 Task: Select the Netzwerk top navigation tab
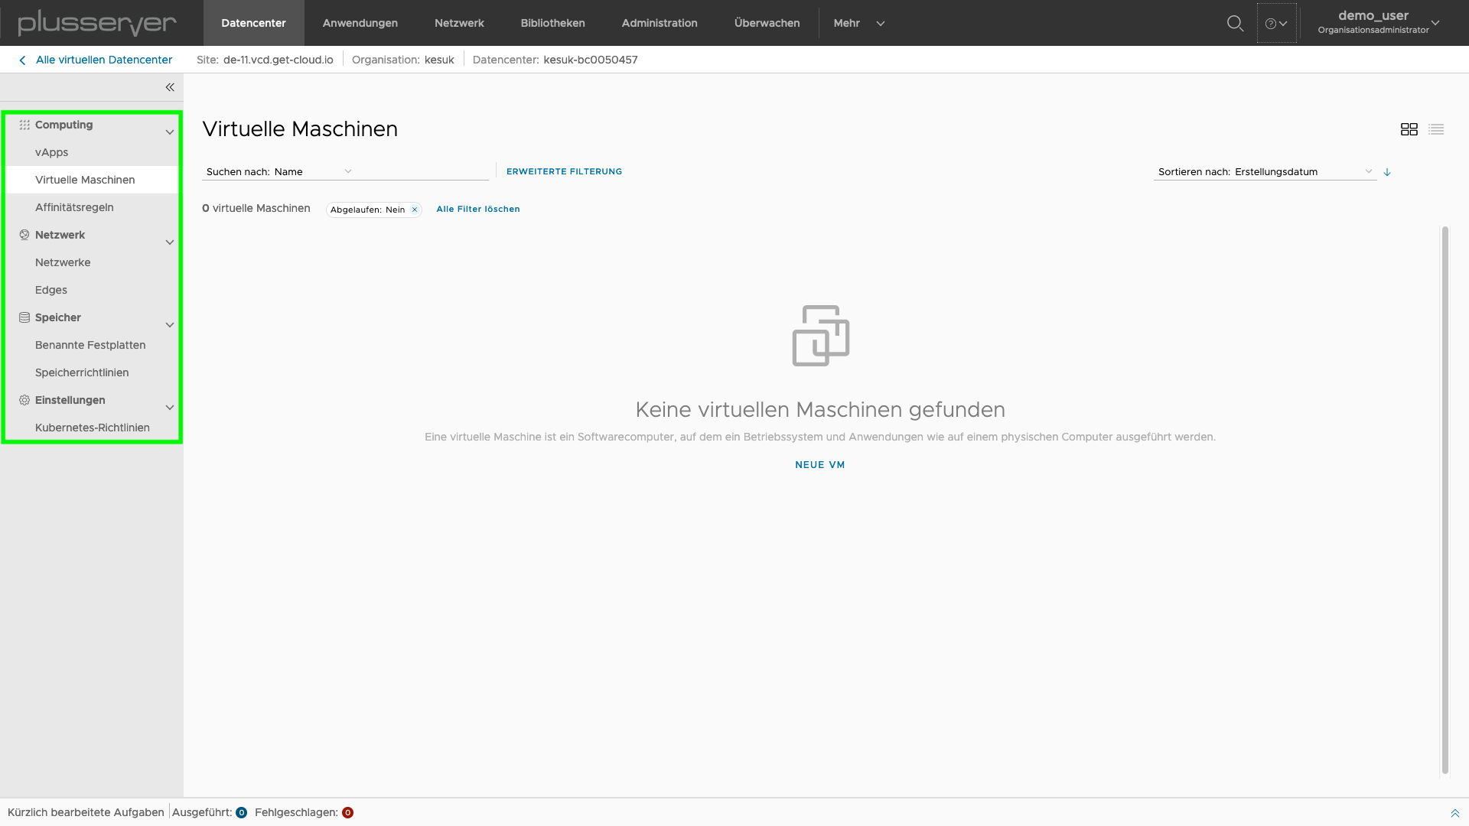[x=459, y=23]
